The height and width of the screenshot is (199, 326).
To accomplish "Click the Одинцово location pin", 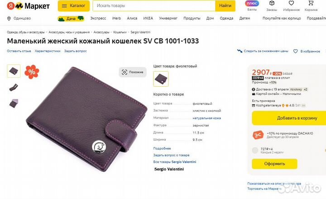I will coord(9,19).
